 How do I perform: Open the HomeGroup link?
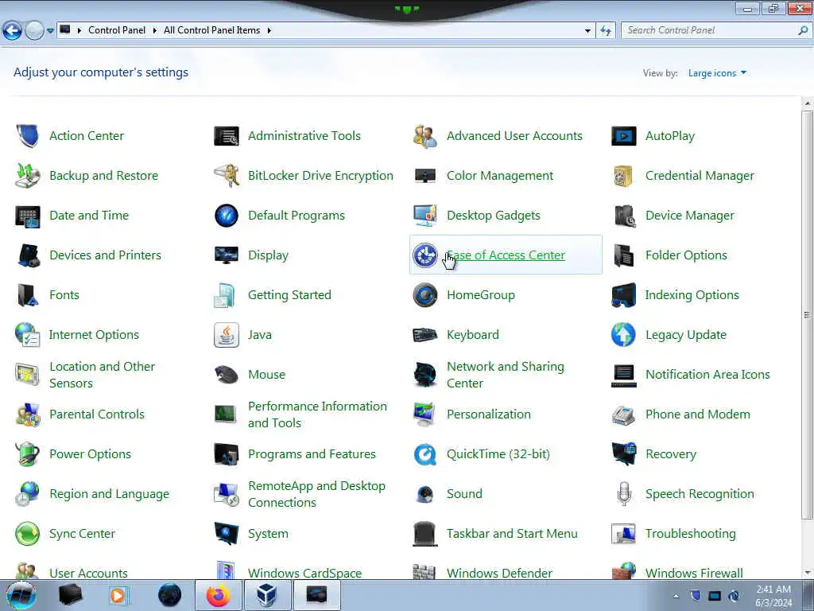pos(481,295)
